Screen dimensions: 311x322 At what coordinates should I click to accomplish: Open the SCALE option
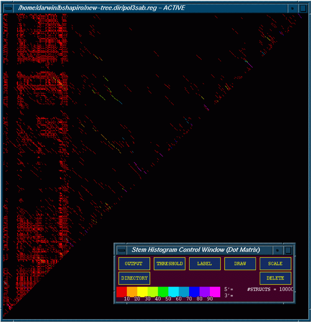coord(275,264)
